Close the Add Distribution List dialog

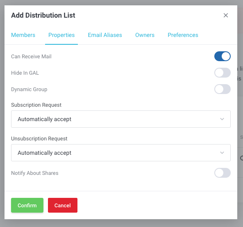point(226,15)
